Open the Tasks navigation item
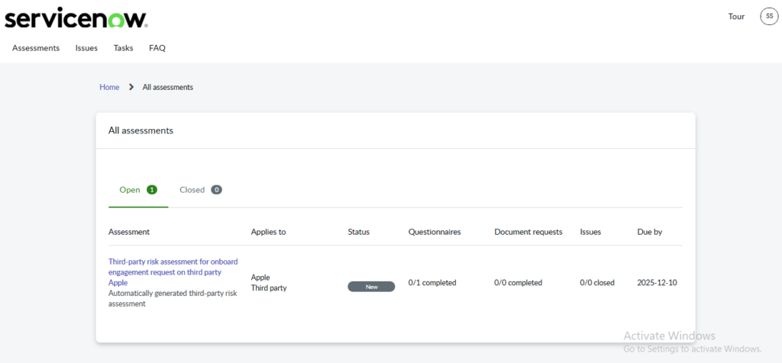 click(x=123, y=48)
